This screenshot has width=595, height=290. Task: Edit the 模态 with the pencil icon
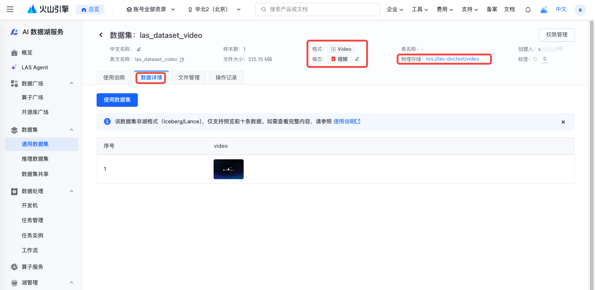point(357,59)
